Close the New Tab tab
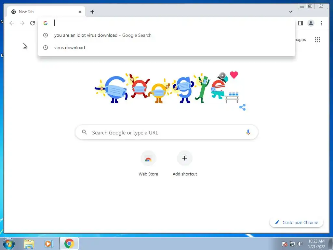The height and width of the screenshot is (250, 333). (x=80, y=12)
